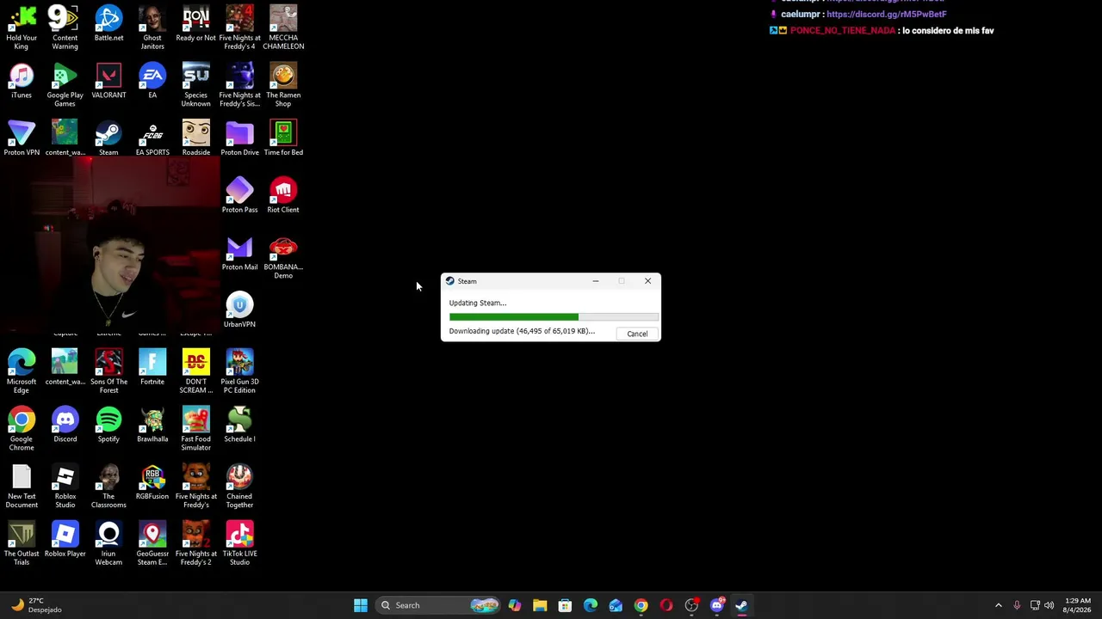Launch Iriun Webcam from the desktop
The width and height of the screenshot is (1102, 619).
(x=108, y=543)
